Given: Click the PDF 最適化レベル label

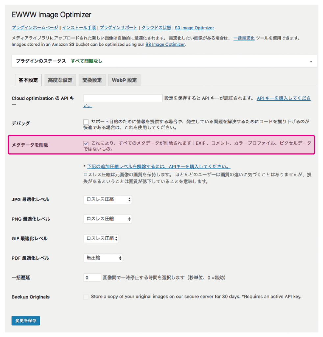Looking at the screenshot, I should pos(31,258).
